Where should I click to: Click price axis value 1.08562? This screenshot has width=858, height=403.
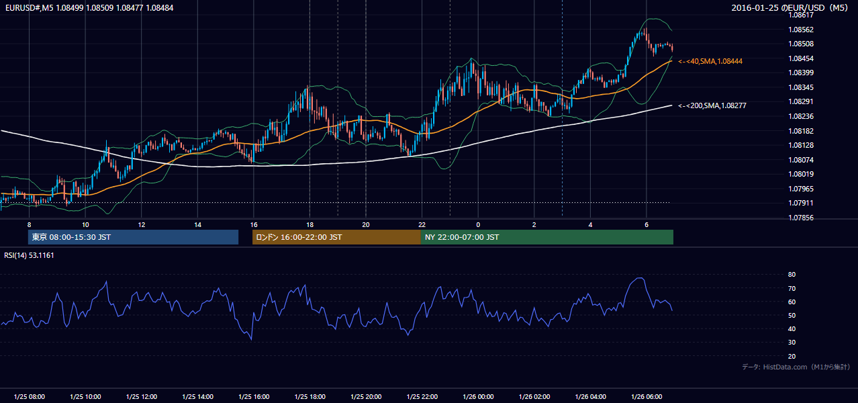[x=800, y=30]
